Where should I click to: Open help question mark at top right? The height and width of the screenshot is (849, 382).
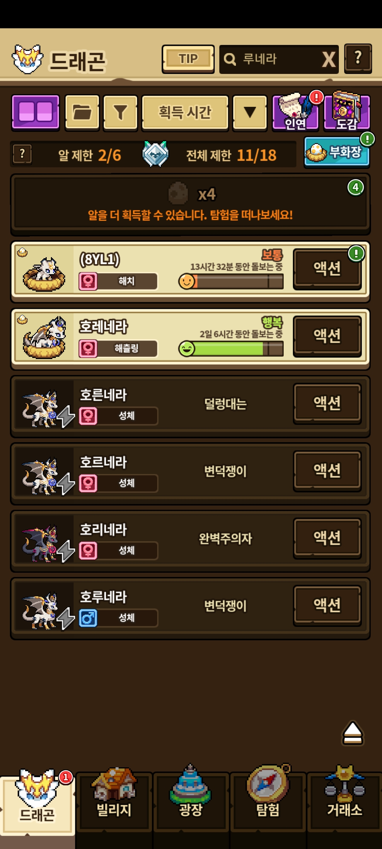[x=358, y=58]
